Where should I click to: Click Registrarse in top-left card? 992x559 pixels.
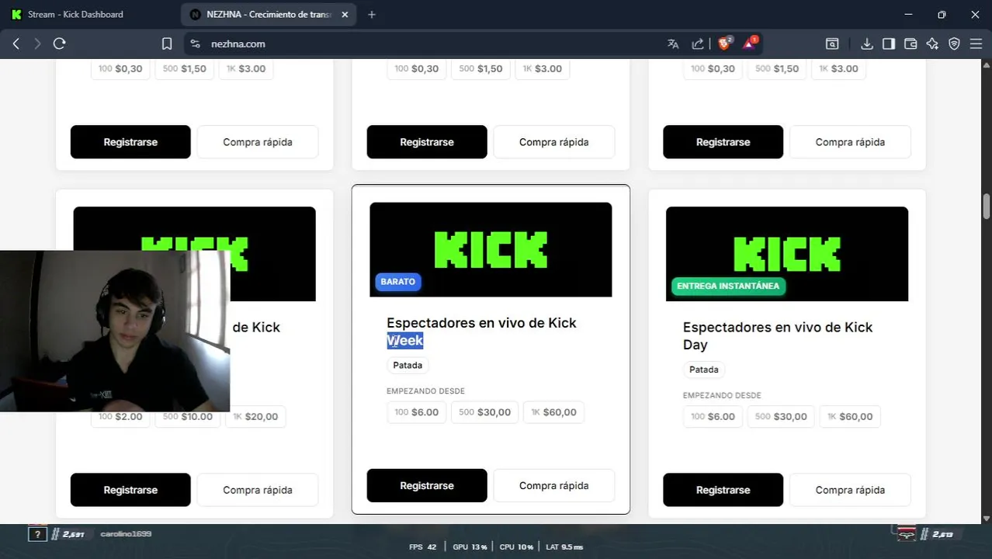pyautogui.click(x=130, y=142)
